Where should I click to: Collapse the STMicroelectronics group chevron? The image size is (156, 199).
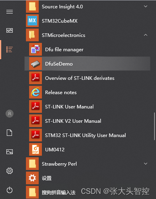(x=146, y=35)
